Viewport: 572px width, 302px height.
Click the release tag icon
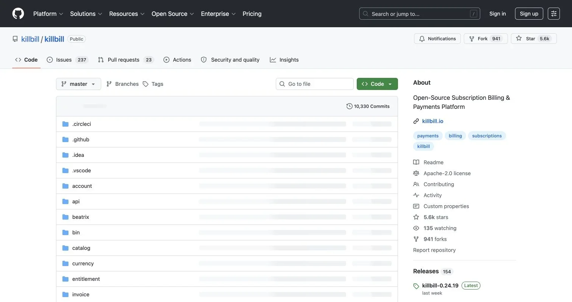416,286
